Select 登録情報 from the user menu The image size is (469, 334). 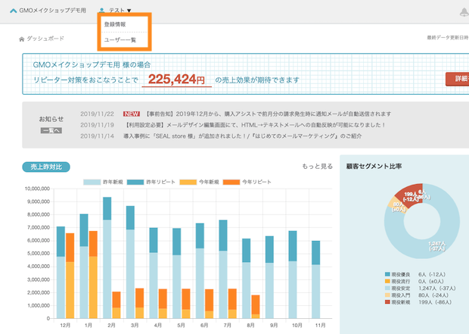pyautogui.click(x=116, y=25)
